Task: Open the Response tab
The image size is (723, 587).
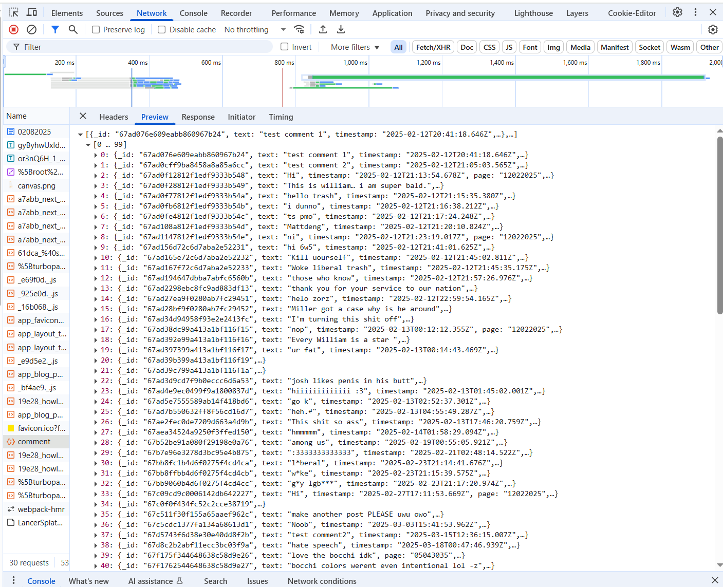Action: tap(198, 117)
